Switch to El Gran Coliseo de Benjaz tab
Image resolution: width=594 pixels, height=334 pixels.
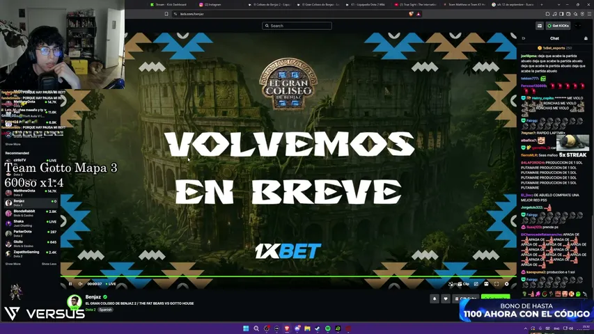[319, 5]
